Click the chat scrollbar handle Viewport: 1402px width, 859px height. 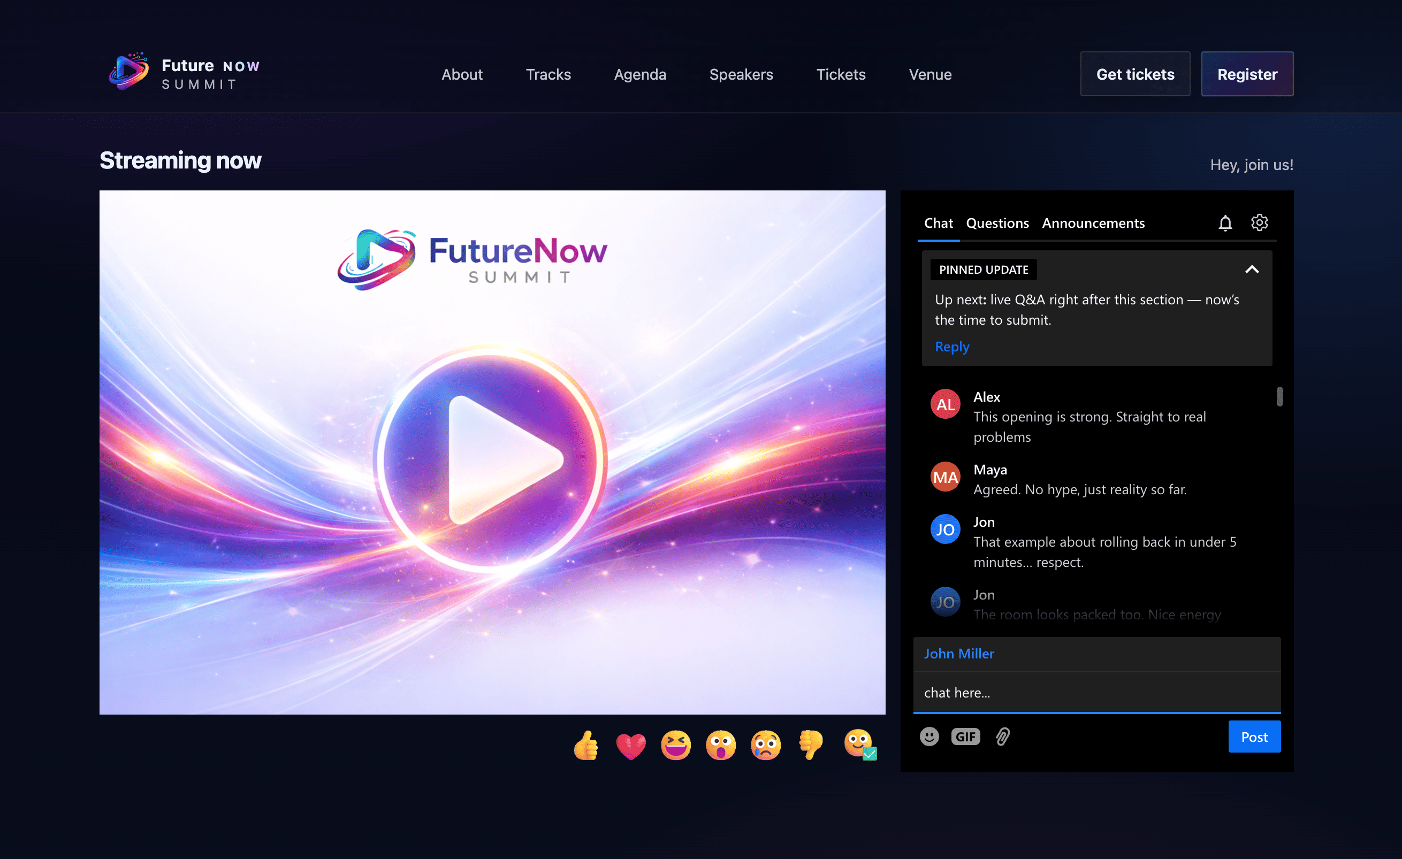point(1279,396)
